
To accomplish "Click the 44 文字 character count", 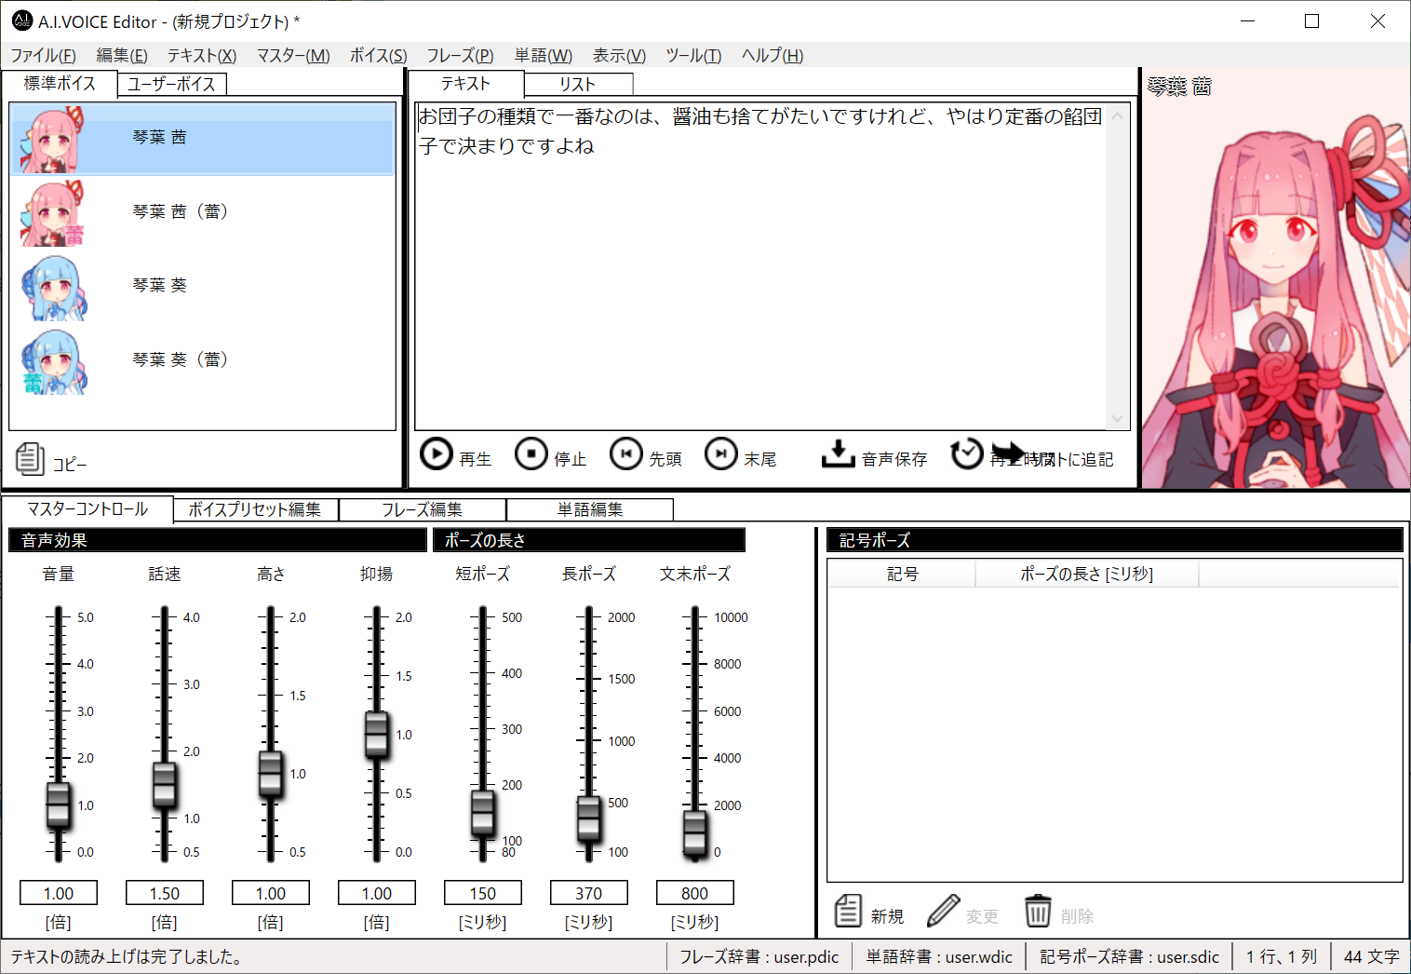I will tap(1371, 956).
